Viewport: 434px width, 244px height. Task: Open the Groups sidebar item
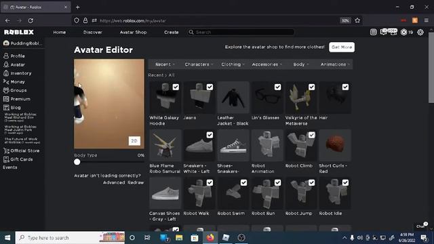coord(15,90)
